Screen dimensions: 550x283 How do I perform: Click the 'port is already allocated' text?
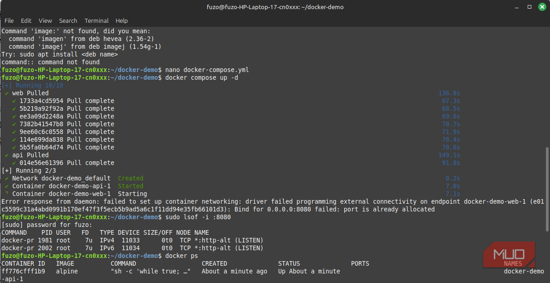coord(389,209)
